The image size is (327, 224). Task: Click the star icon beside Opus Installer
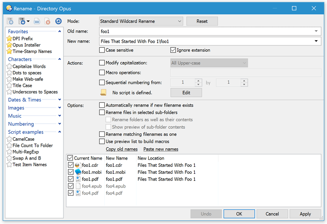coord(9,45)
